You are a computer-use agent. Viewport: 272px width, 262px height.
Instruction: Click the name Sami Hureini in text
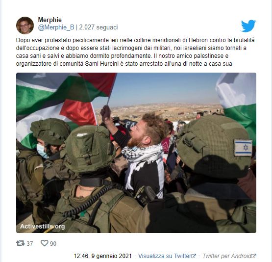pyautogui.click(x=101, y=64)
